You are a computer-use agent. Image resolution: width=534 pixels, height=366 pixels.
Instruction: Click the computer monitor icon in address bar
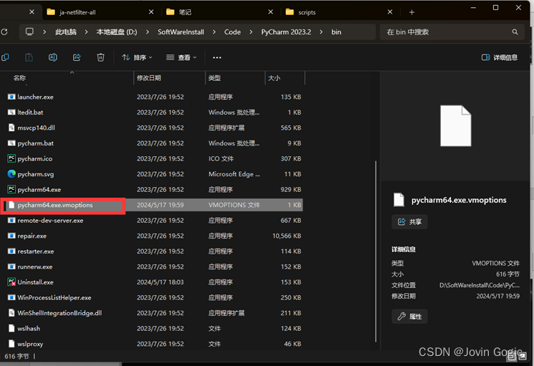29,32
